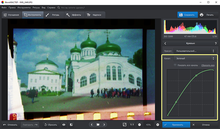Screen dimensions: 220x129
Task: Click the upper control point on the curve
Action: [x=196, y=75]
